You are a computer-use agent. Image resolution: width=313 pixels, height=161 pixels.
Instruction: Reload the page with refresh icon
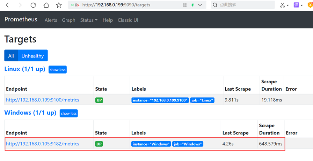coord(33,5)
